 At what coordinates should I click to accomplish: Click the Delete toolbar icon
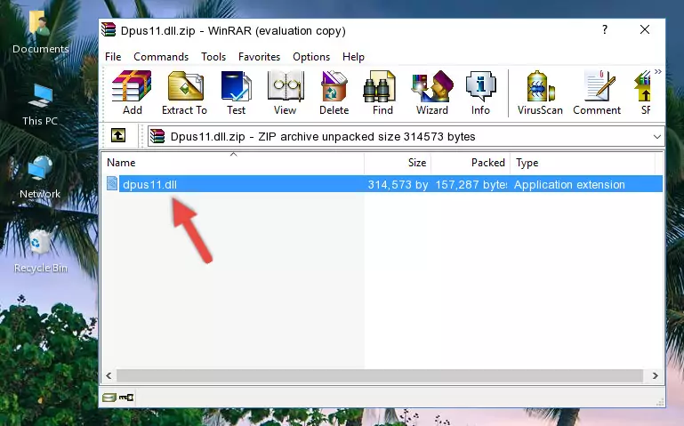pos(334,92)
